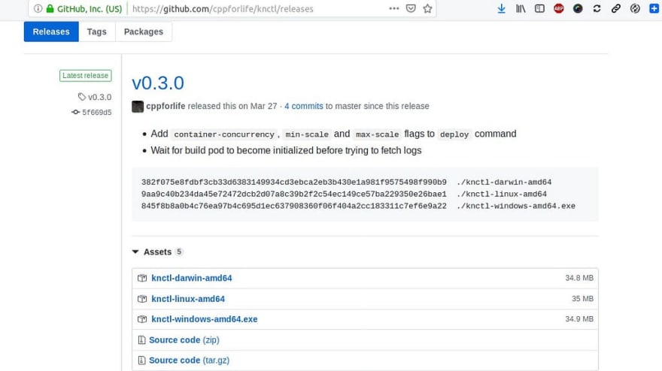
Task: Click the commit icon beside 5f669d5
Action: [x=75, y=112]
